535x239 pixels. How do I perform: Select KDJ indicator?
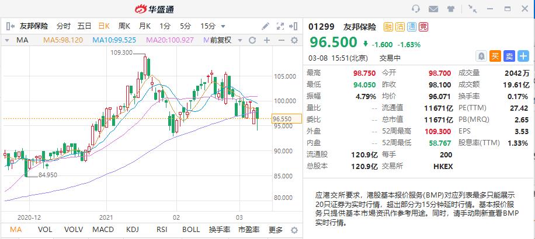point(133,230)
